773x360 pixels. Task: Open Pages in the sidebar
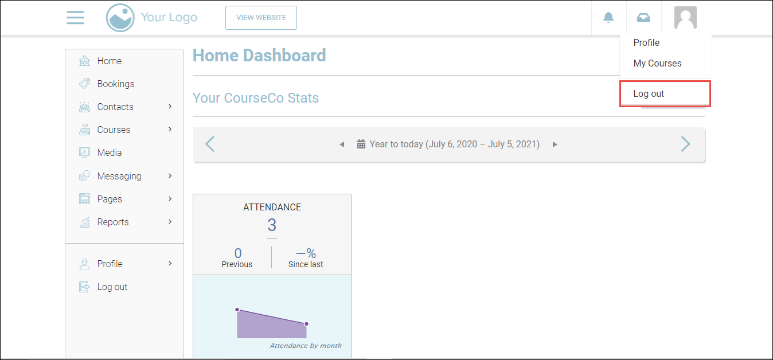pos(110,199)
